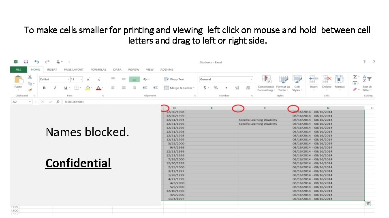Click the Undo arrow icon
The height and width of the screenshot is (218, 389).
(x=37, y=61)
